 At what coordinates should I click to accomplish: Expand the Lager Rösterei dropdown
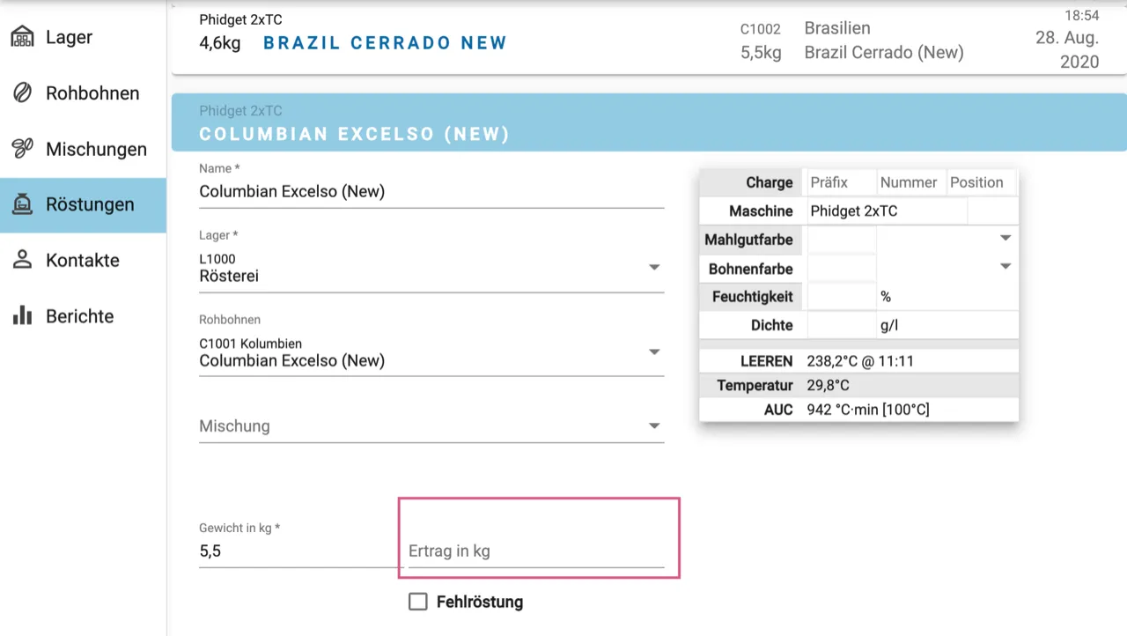pyautogui.click(x=653, y=267)
